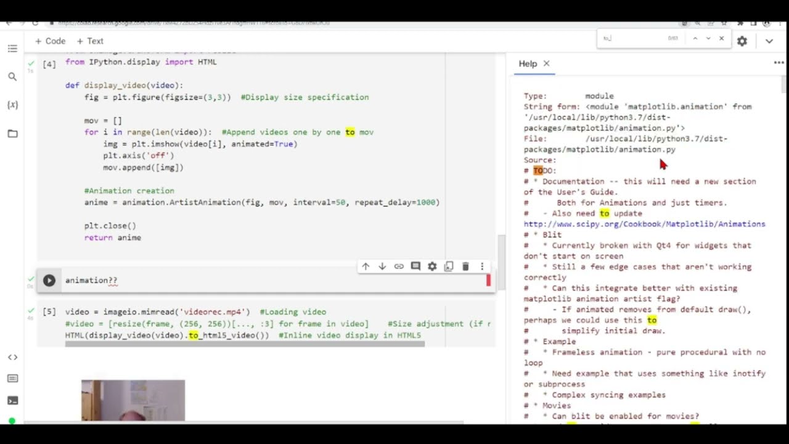Click "plt.axis('off')" code line
Screen dimensions: 789x444
tap(139, 156)
